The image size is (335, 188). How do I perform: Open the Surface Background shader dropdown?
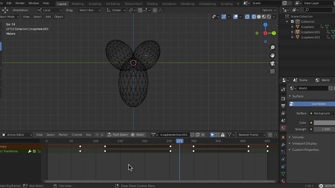point(322,113)
